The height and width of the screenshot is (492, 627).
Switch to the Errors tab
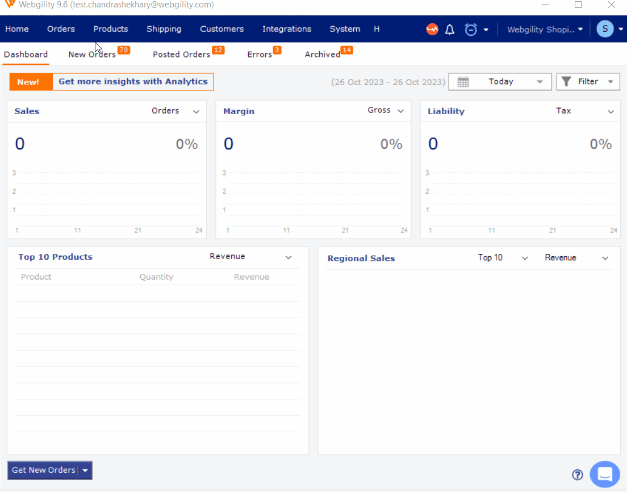coord(260,55)
